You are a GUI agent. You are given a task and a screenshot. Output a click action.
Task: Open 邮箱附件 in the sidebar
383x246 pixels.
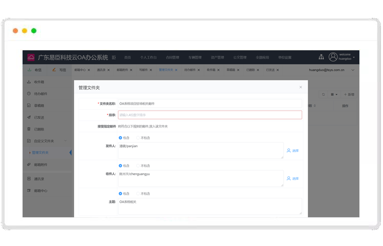[x=48, y=165]
